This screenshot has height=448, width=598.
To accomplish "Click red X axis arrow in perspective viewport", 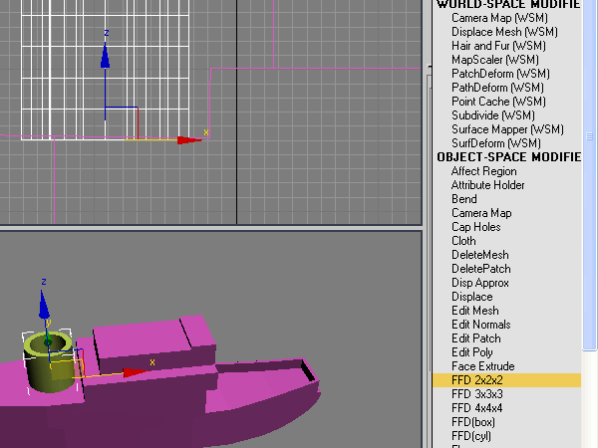I will pyautogui.click(x=136, y=372).
